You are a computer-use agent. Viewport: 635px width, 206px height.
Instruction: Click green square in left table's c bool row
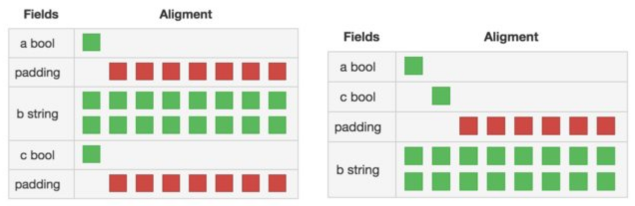91,154
